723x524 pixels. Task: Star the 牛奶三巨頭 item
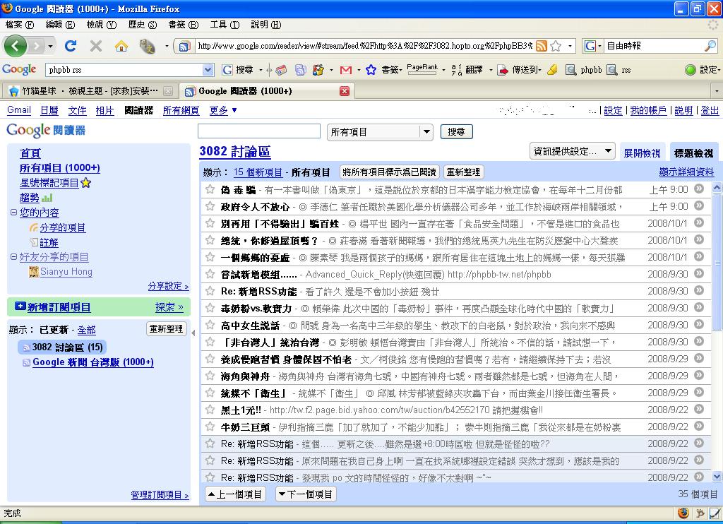pyautogui.click(x=210, y=427)
